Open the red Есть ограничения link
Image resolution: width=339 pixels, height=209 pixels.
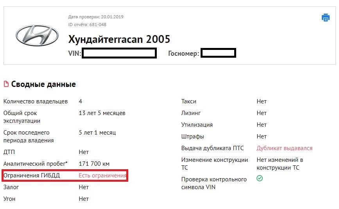click(x=102, y=175)
